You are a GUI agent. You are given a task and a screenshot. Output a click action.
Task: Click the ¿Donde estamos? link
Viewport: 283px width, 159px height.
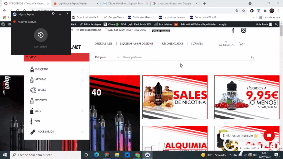pos(161,31)
